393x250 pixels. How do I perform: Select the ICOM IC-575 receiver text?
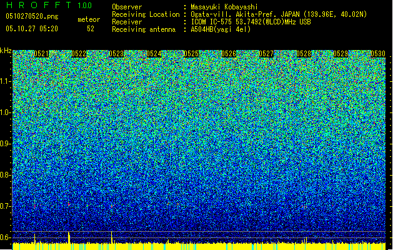(x=251, y=22)
